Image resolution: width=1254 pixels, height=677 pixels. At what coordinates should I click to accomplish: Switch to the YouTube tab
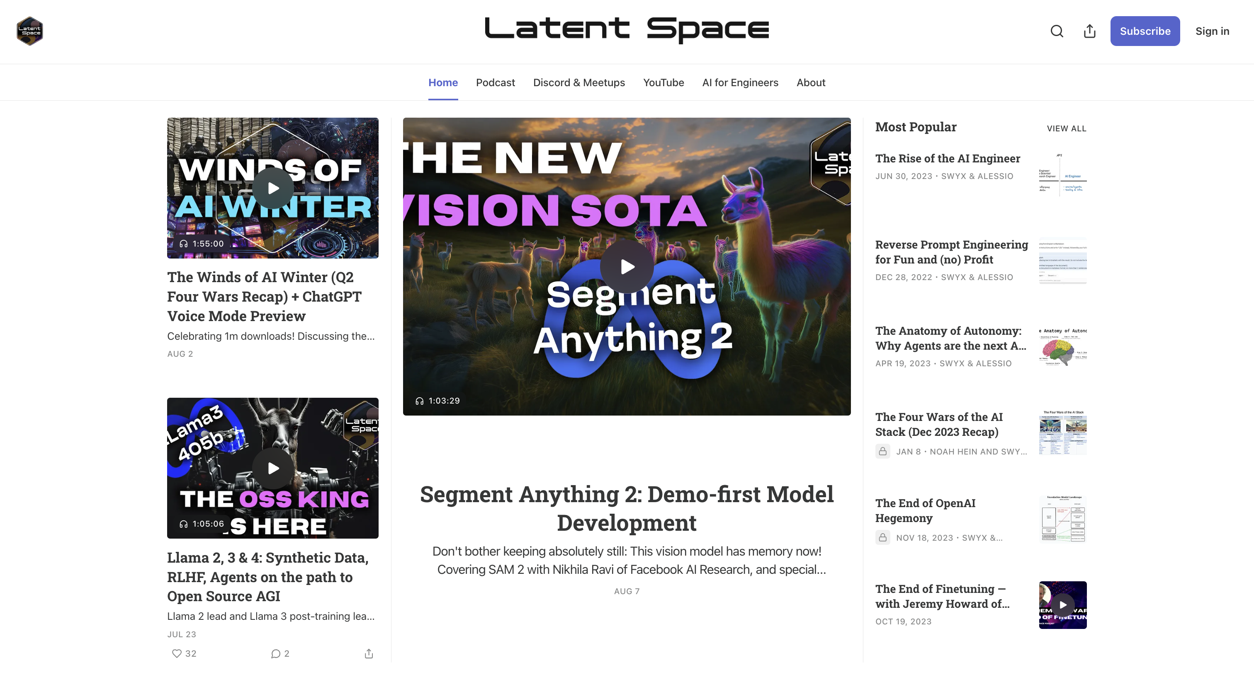663,83
